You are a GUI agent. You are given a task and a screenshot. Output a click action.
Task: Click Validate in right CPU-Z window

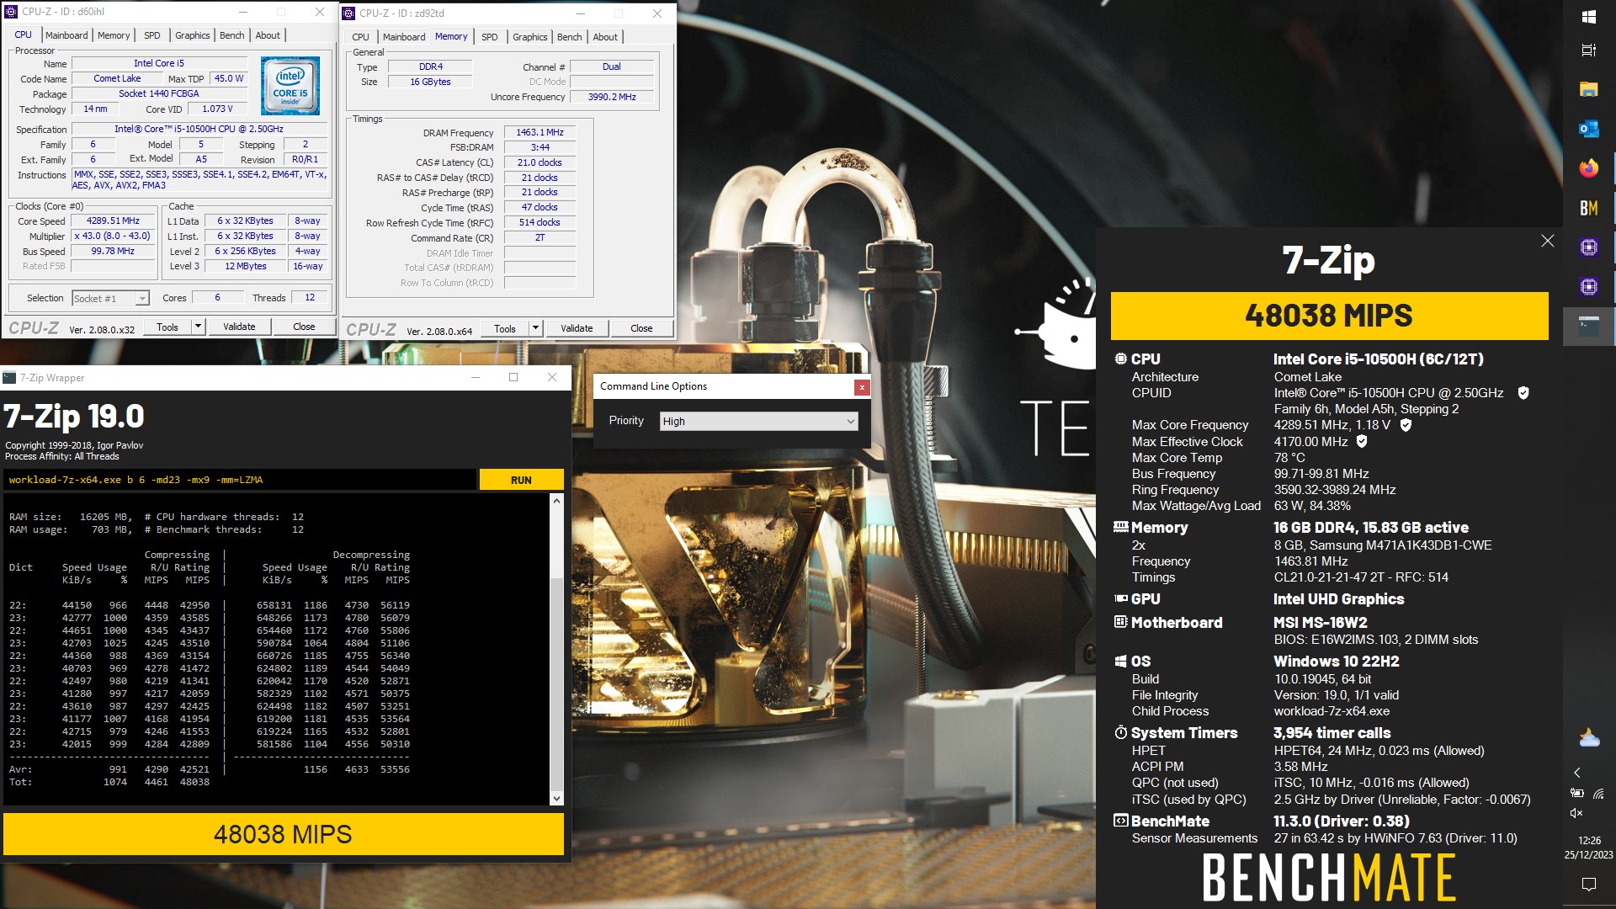pyautogui.click(x=577, y=328)
